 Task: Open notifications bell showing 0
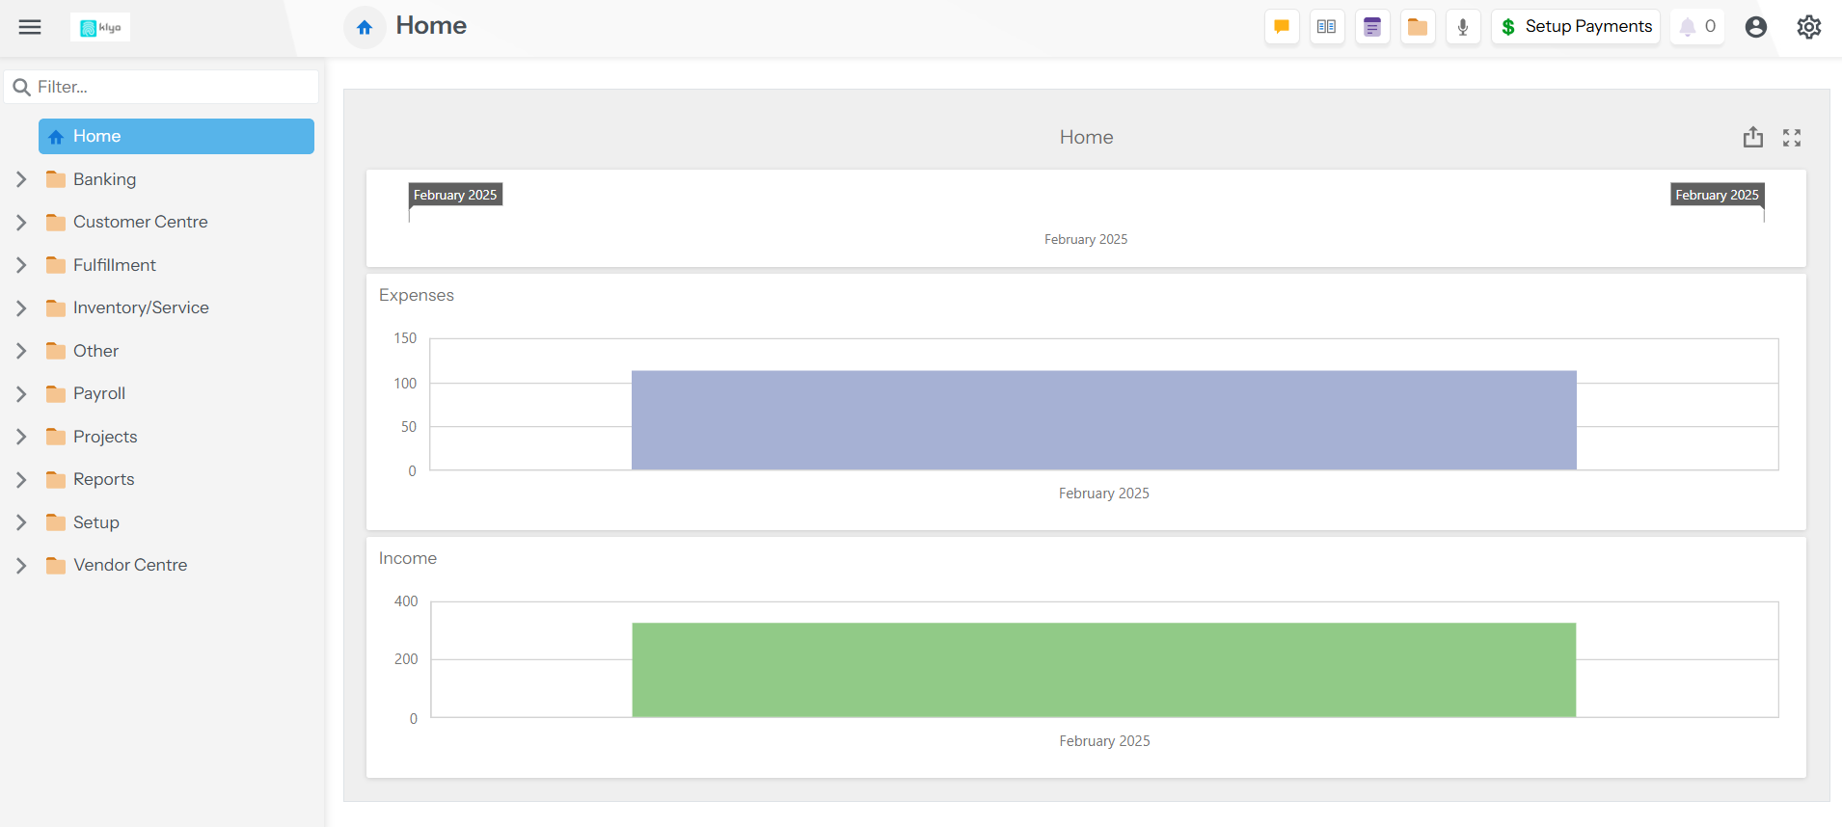[x=1697, y=27]
